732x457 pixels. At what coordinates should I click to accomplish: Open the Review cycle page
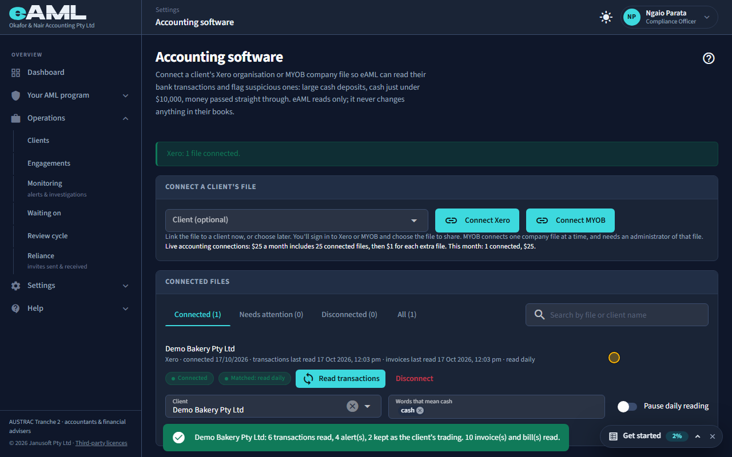47,236
